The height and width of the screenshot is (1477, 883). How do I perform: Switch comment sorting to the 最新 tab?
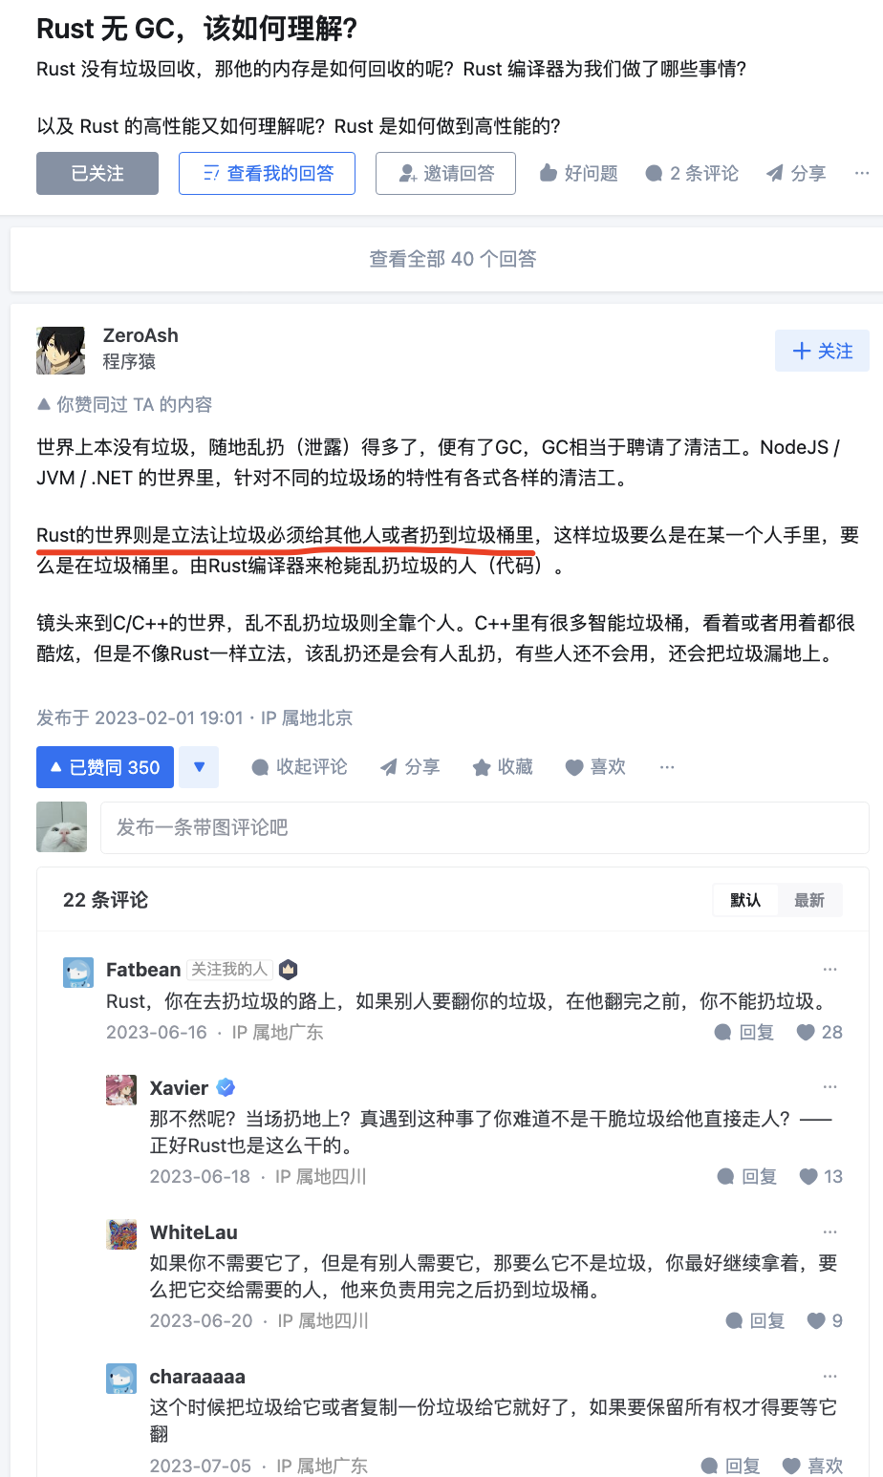(x=809, y=900)
